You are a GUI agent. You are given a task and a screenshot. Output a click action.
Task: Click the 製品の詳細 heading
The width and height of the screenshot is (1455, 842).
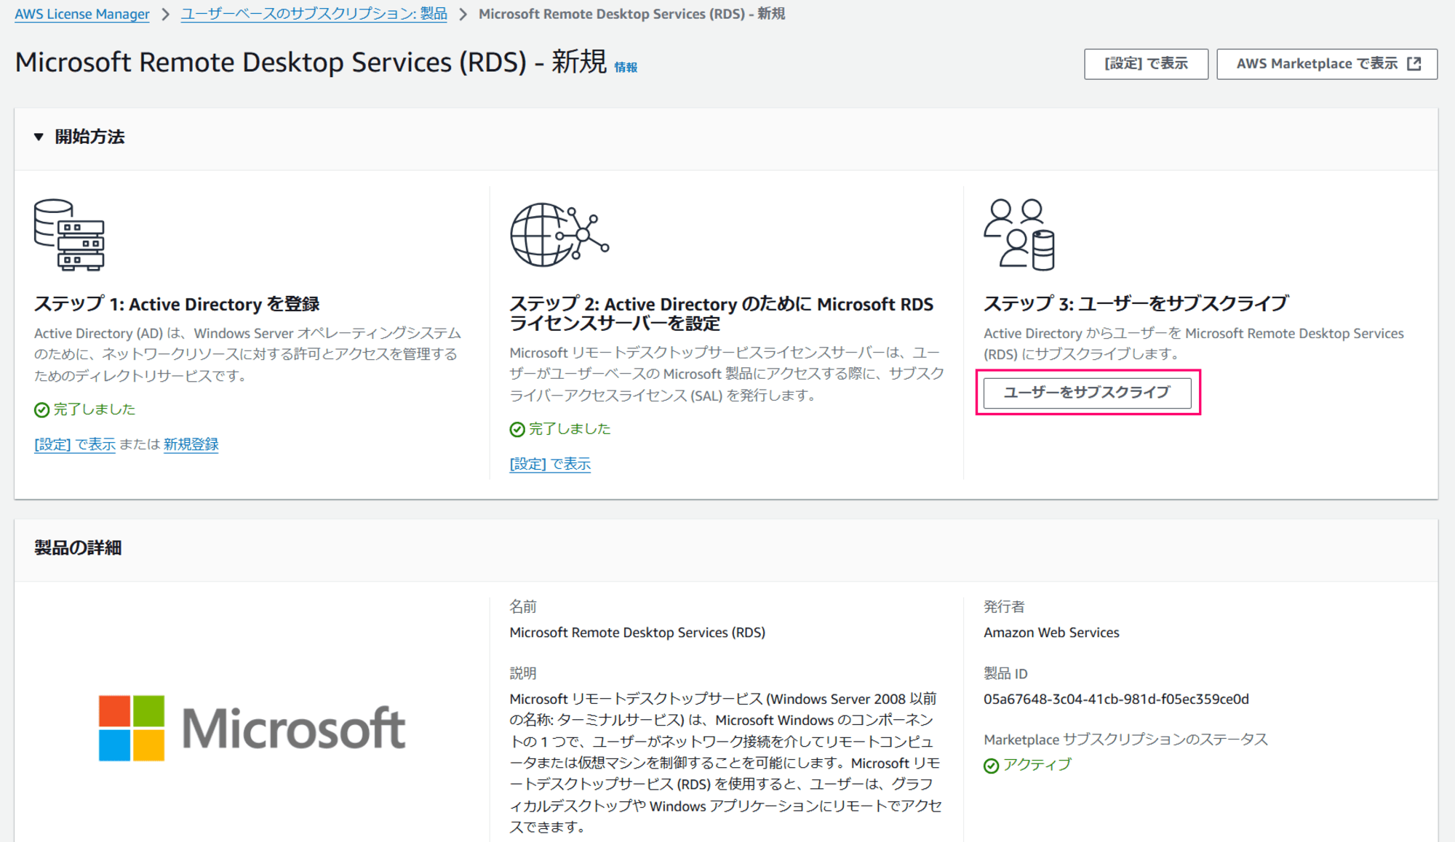[x=78, y=548]
